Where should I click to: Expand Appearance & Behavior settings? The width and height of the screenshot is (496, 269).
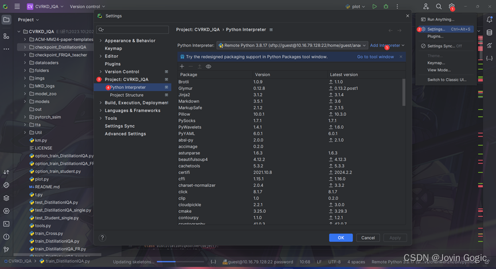(x=100, y=41)
